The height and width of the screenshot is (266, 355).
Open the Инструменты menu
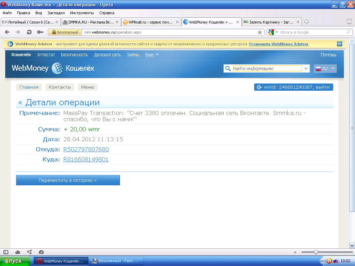(x=82, y=13)
